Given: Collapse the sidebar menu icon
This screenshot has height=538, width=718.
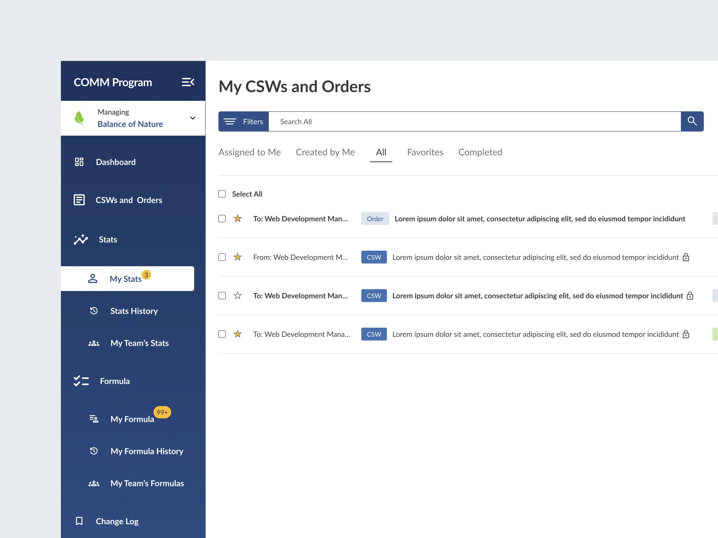Looking at the screenshot, I should [x=188, y=82].
